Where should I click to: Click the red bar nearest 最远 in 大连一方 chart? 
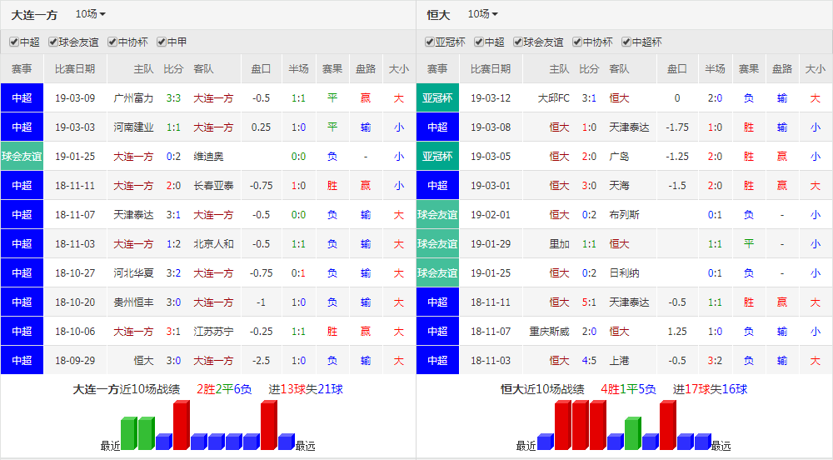point(268,425)
